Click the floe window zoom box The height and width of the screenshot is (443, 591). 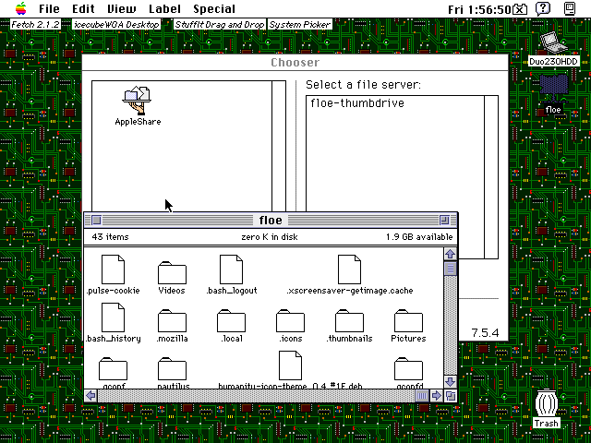pos(444,220)
